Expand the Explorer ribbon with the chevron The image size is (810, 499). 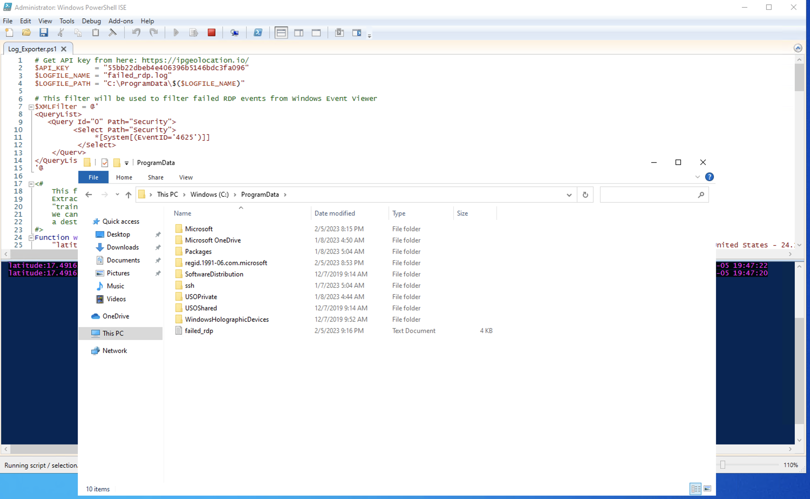pos(698,177)
